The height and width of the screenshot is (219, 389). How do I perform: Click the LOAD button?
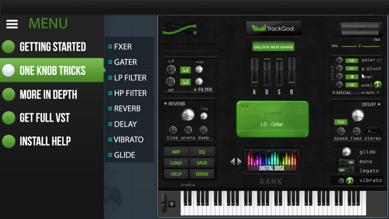[176, 163]
